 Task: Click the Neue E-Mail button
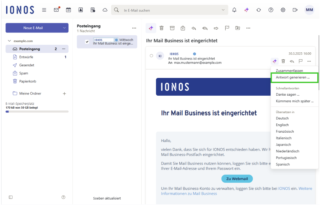[33, 28]
